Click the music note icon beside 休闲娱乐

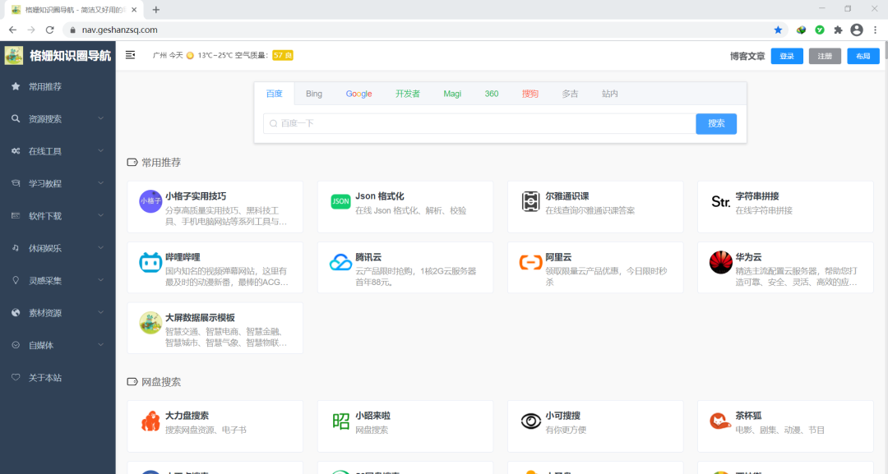[x=16, y=248]
